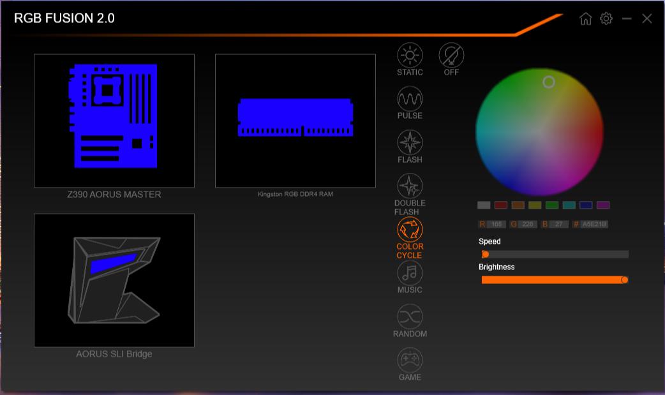The width and height of the screenshot is (665, 395).
Task: Open settings with the gear icon
Action: tap(606, 19)
